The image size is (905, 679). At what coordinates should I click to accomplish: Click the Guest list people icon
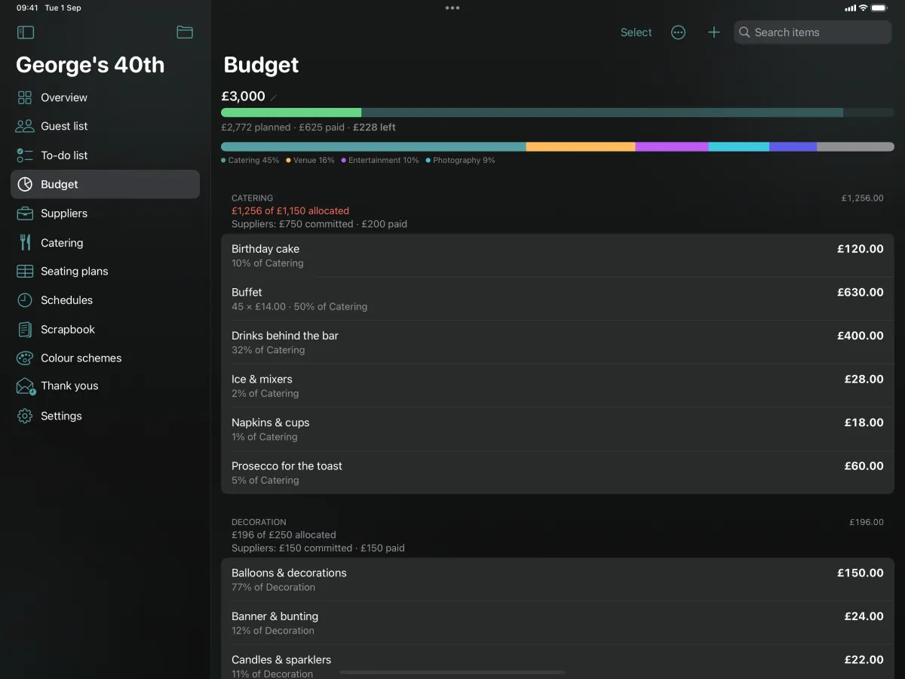coord(25,126)
